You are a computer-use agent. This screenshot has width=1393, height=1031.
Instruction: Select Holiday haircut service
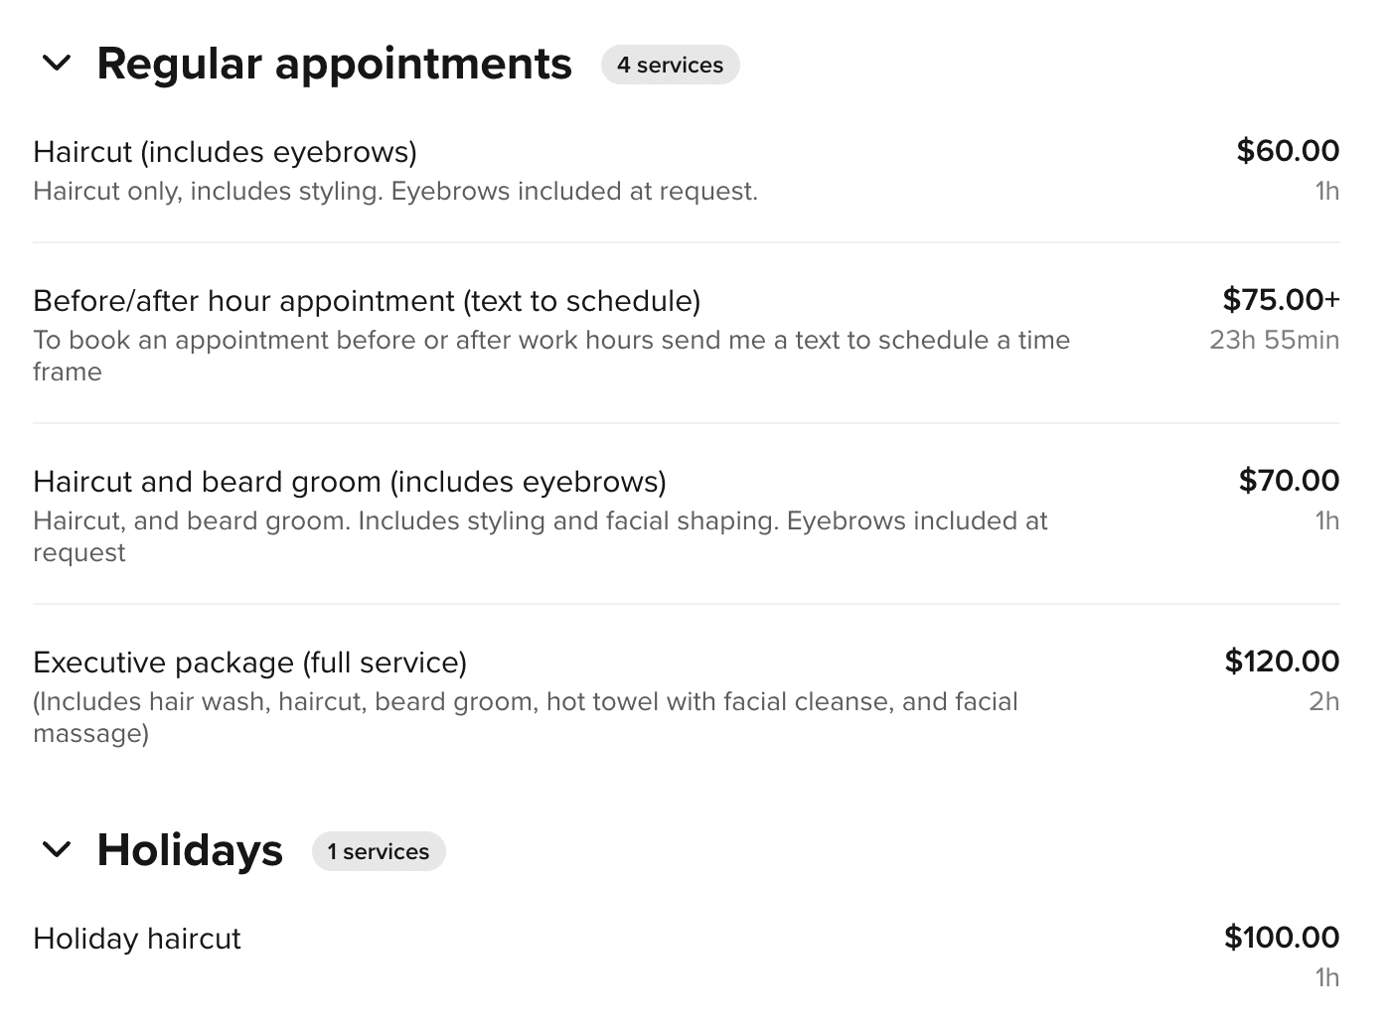[x=686, y=957]
